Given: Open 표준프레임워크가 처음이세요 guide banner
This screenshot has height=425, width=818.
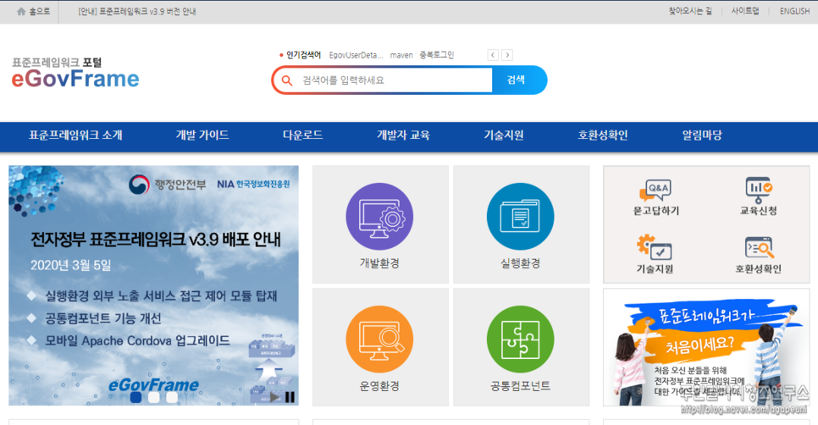Looking at the screenshot, I should pyautogui.click(x=706, y=347).
